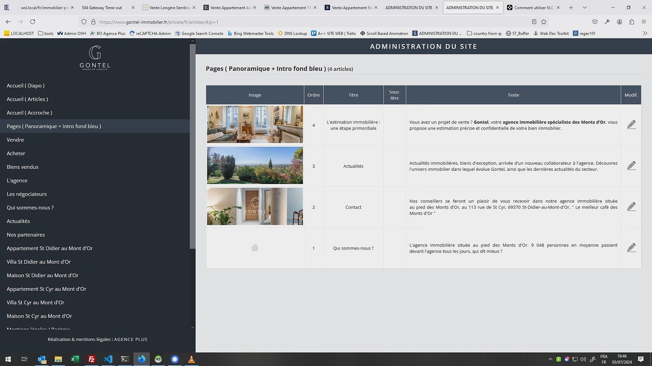Open the terminal from the taskbar

pos(125,359)
